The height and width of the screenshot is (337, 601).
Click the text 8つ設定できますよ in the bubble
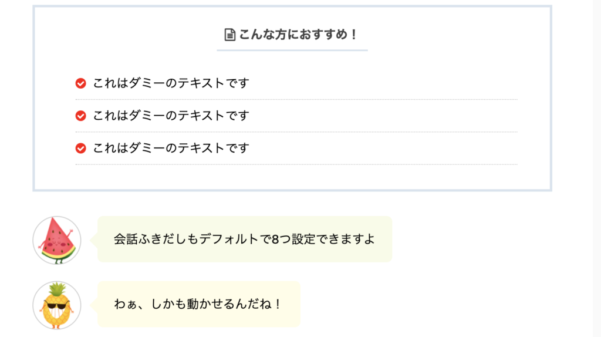tap(323, 239)
